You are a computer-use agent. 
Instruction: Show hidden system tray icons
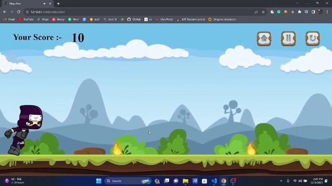click(x=281, y=181)
